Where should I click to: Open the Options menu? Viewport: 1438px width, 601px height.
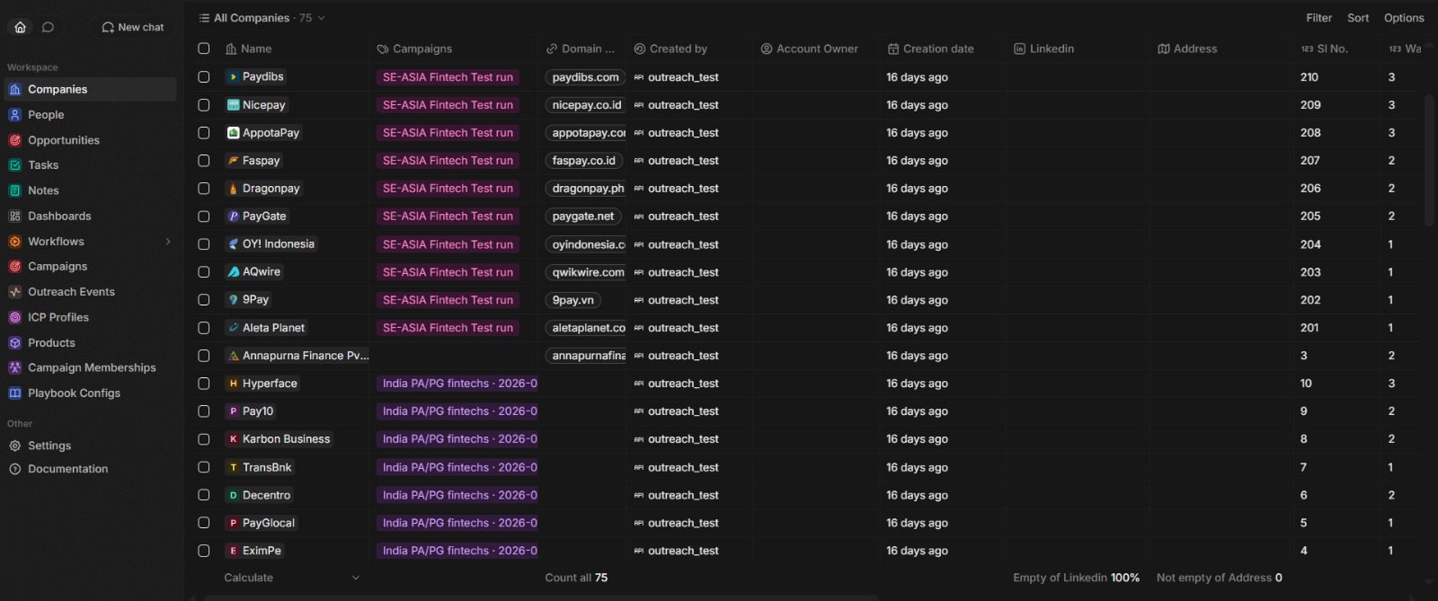(1404, 18)
